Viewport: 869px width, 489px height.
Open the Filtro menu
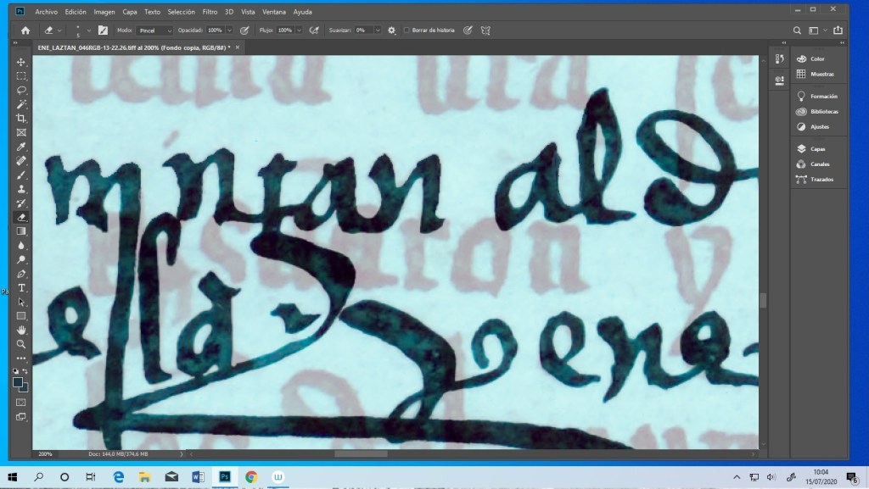210,13
